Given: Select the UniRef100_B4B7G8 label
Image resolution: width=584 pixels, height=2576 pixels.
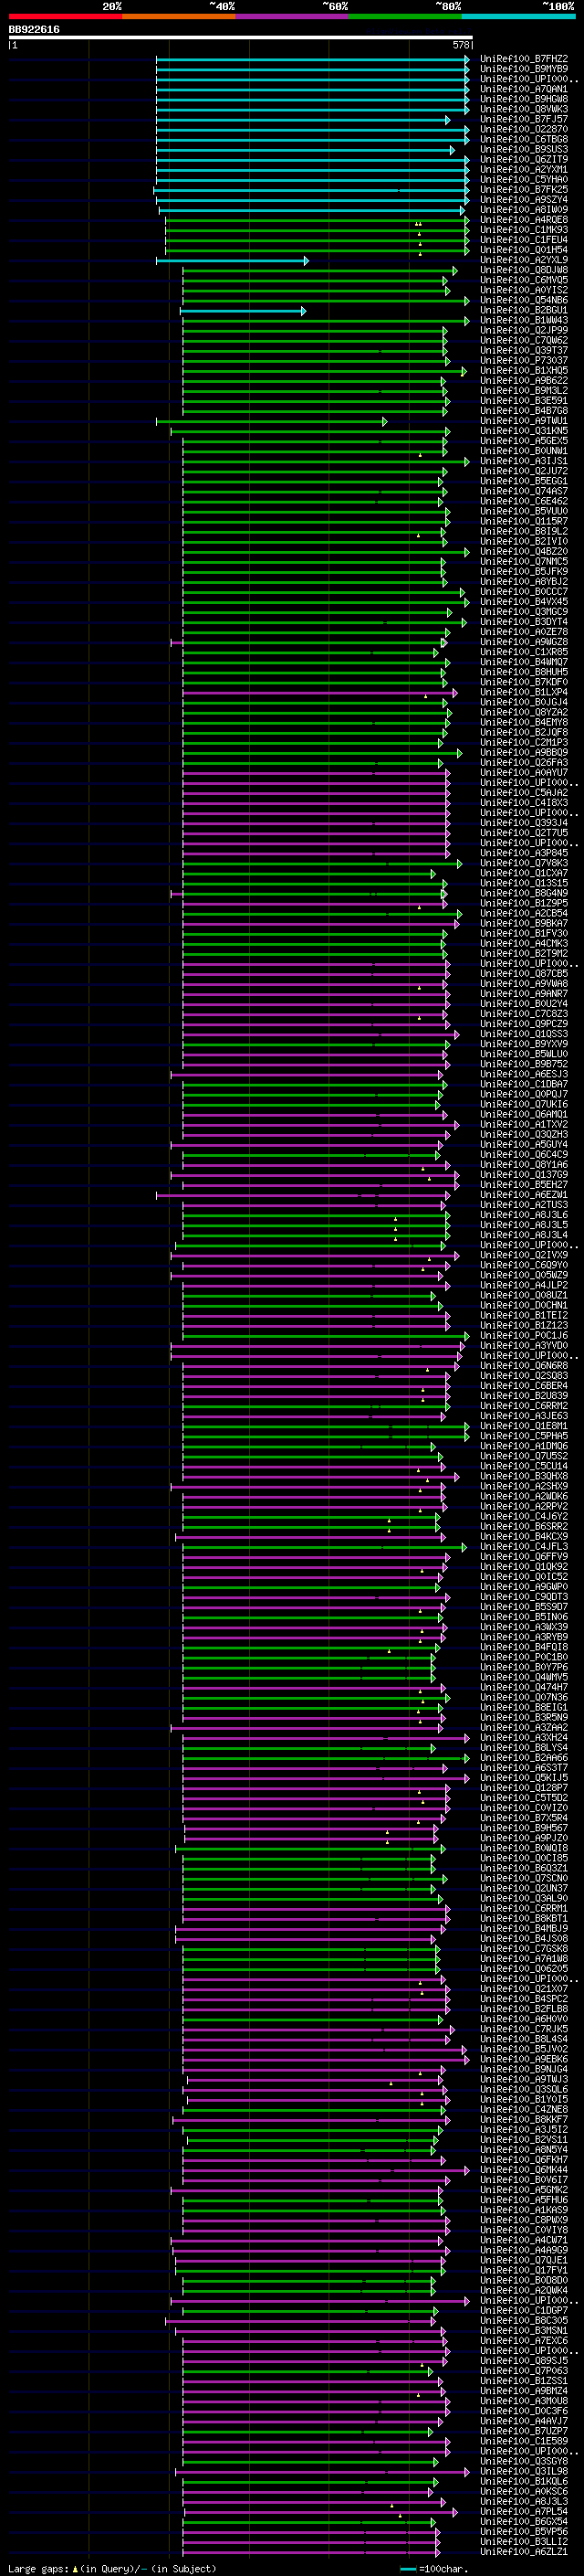Looking at the screenshot, I should 524,411.
